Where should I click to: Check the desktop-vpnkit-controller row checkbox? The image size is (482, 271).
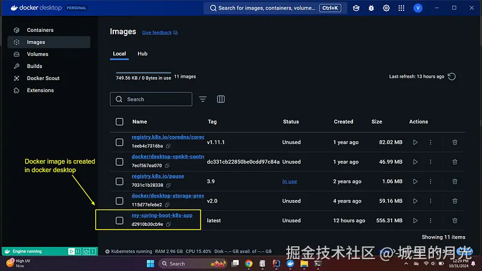click(x=119, y=162)
